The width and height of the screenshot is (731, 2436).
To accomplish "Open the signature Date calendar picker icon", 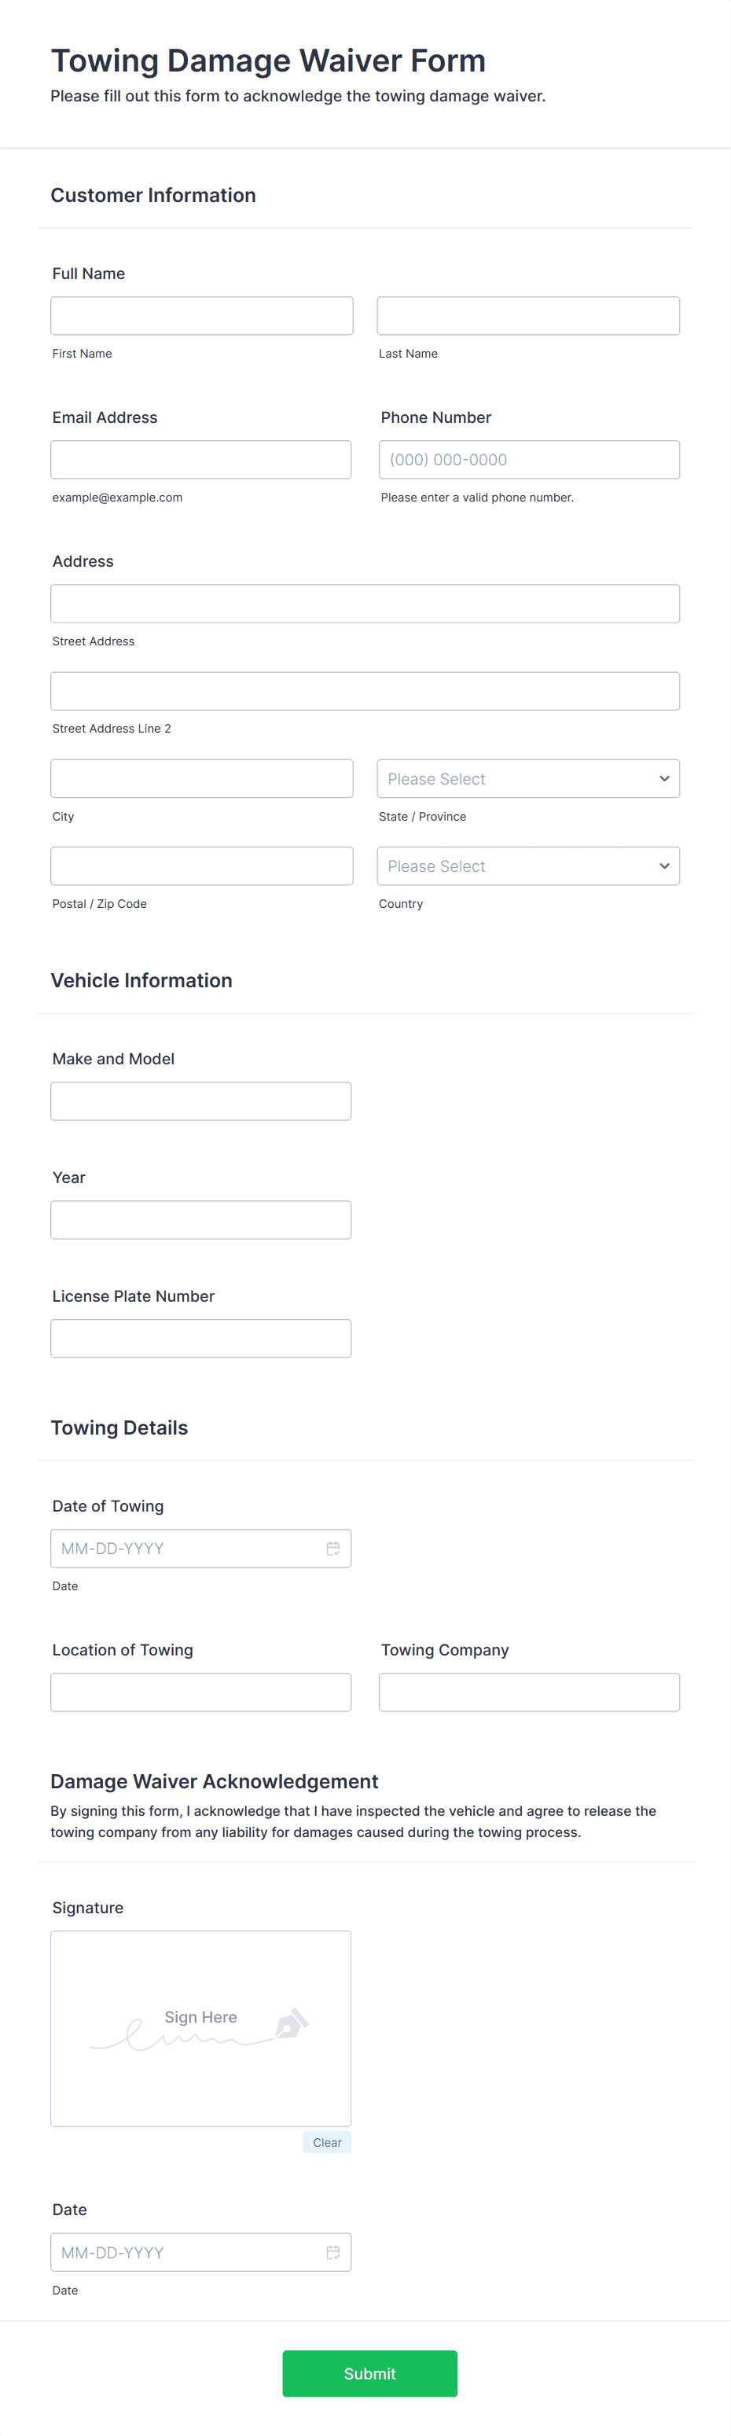I will point(332,2253).
